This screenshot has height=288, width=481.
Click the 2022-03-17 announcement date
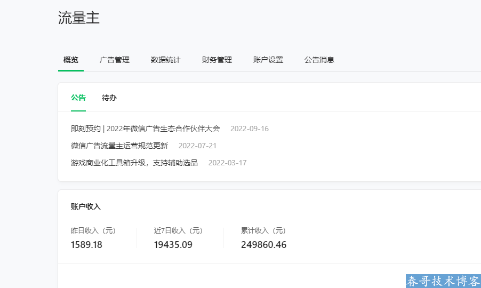(x=227, y=163)
